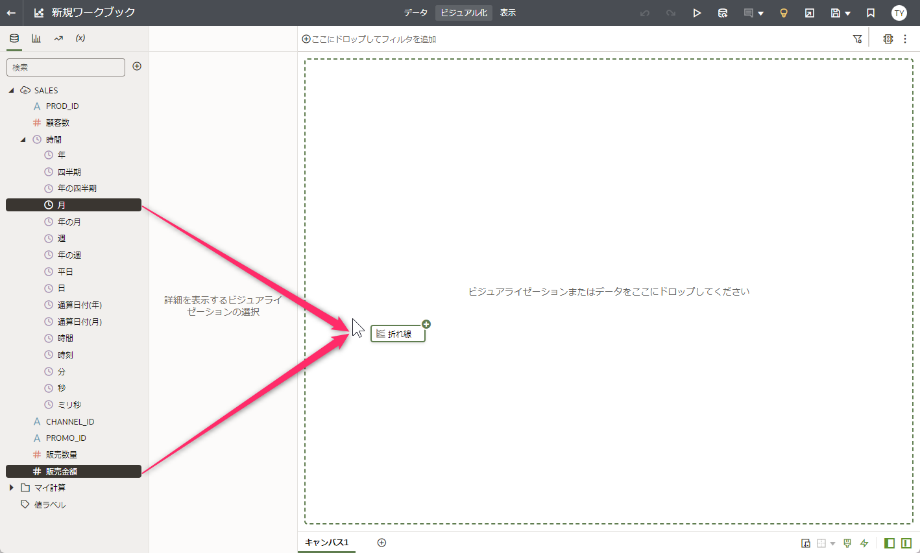Image resolution: width=920 pixels, height=553 pixels.
Task: Open the filter bar three-dot menu
Action: [x=906, y=39]
